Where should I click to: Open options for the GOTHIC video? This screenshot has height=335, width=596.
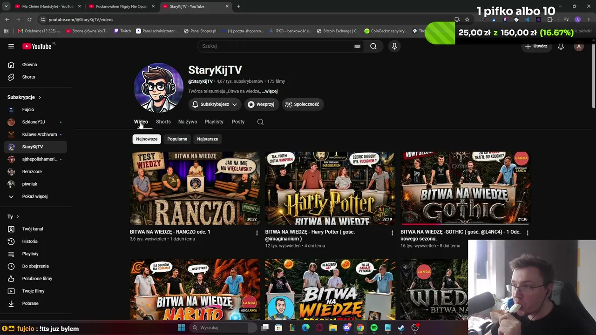click(x=528, y=233)
